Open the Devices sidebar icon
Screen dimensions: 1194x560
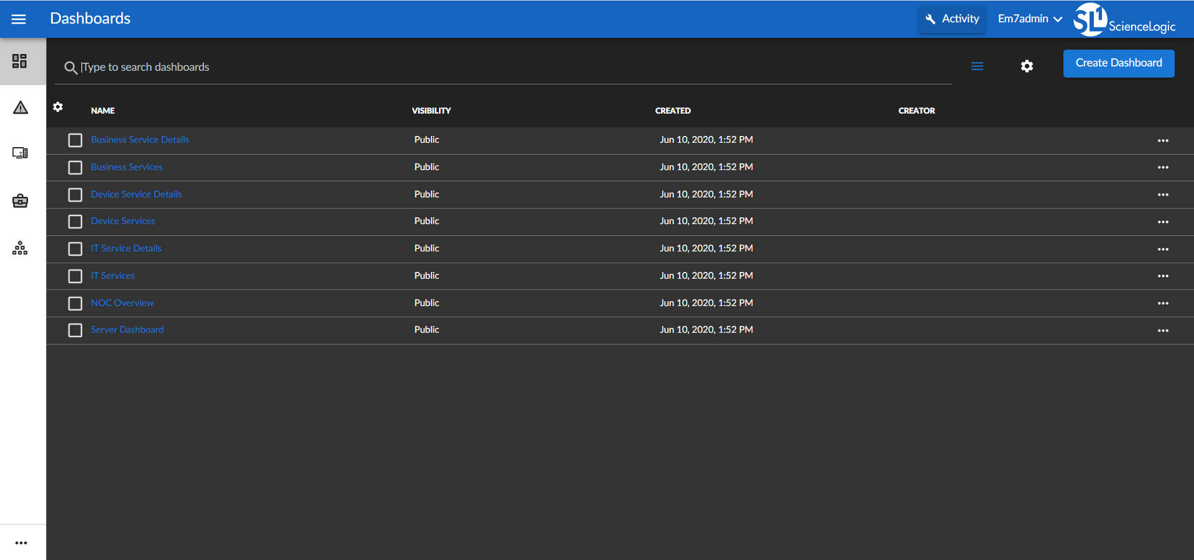tap(20, 153)
